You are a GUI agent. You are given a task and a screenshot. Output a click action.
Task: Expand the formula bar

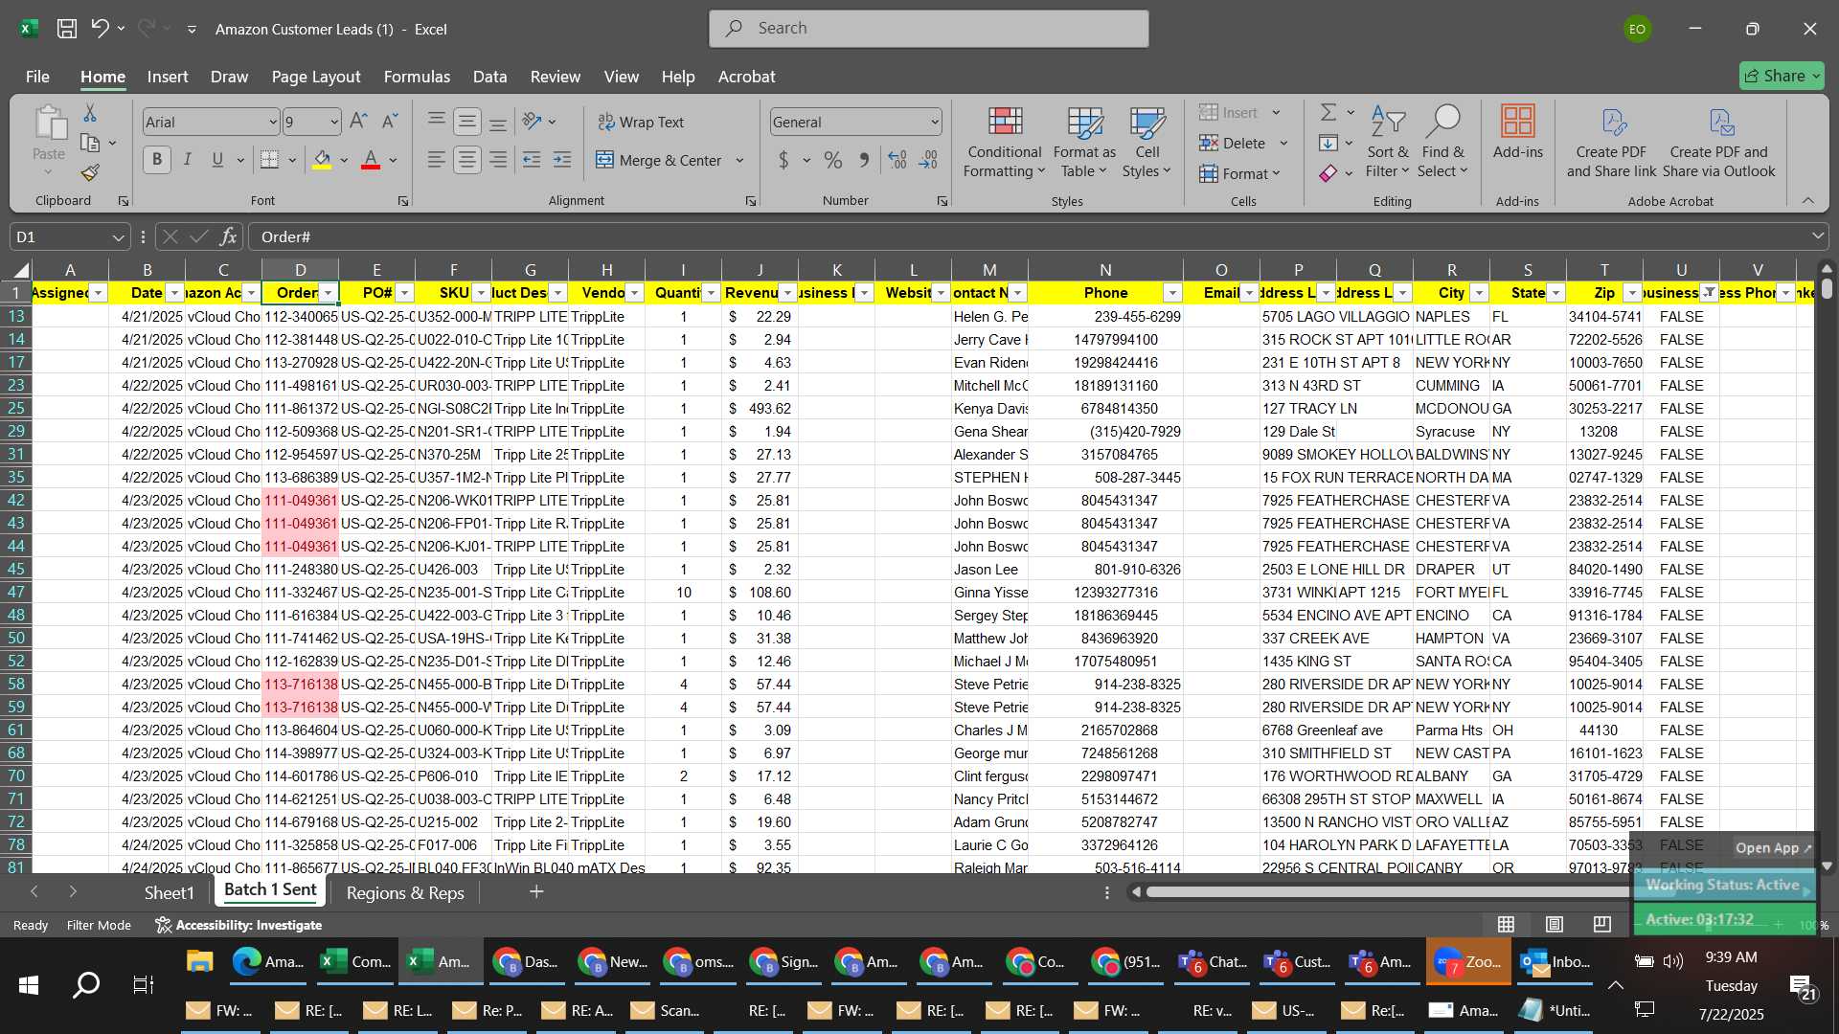tap(1817, 236)
